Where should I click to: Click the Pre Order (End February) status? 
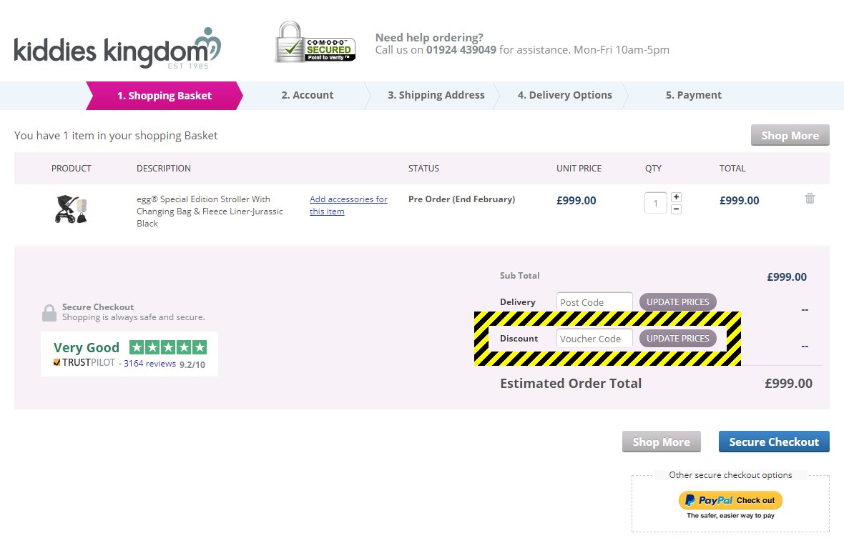point(462,199)
